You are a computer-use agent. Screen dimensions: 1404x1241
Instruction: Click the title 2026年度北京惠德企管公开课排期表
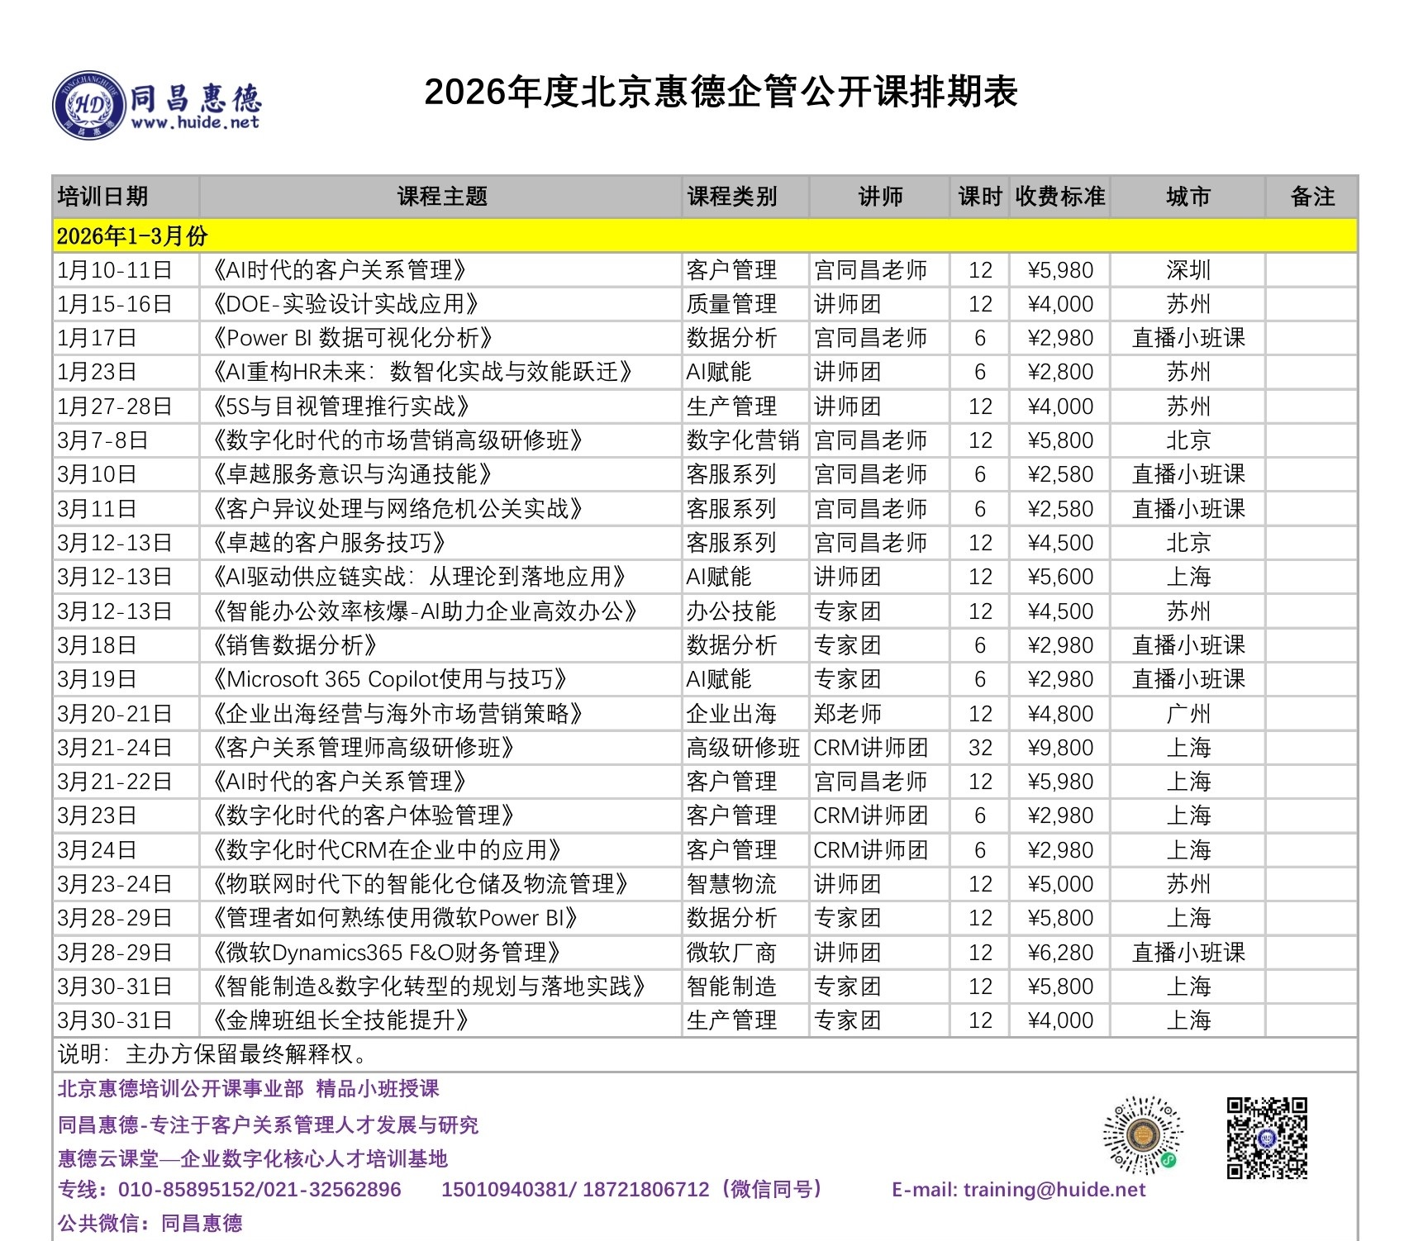[721, 92]
